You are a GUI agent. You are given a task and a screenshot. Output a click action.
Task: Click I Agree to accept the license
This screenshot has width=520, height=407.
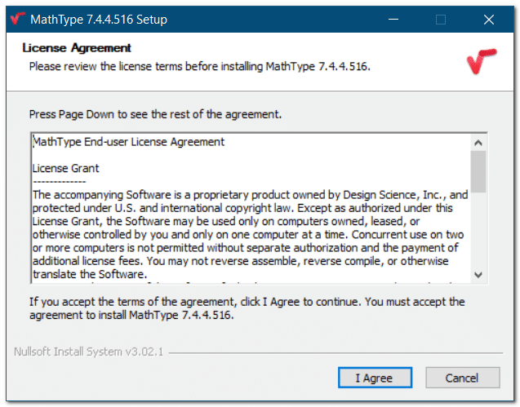pyautogui.click(x=374, y=378)
